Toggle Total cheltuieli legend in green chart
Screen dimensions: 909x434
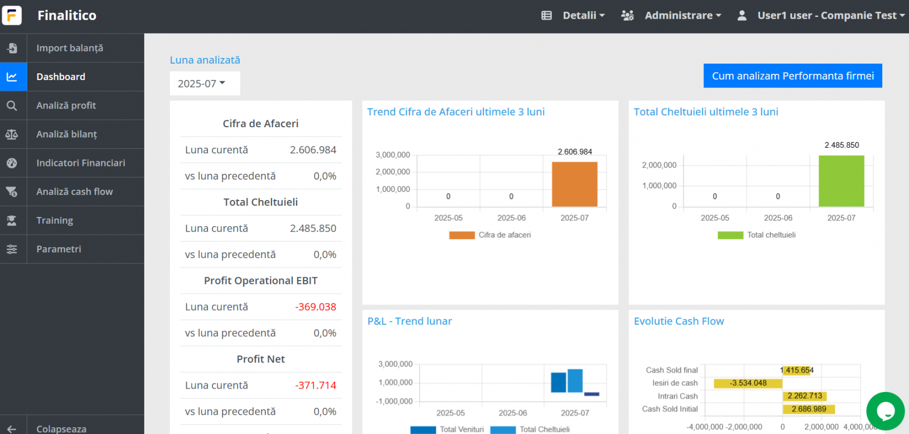(x=757, y=235)
